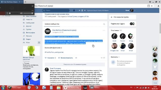Open member Влад avatar
This screenshot has height=90, width=161.
(x=131, y=36)
